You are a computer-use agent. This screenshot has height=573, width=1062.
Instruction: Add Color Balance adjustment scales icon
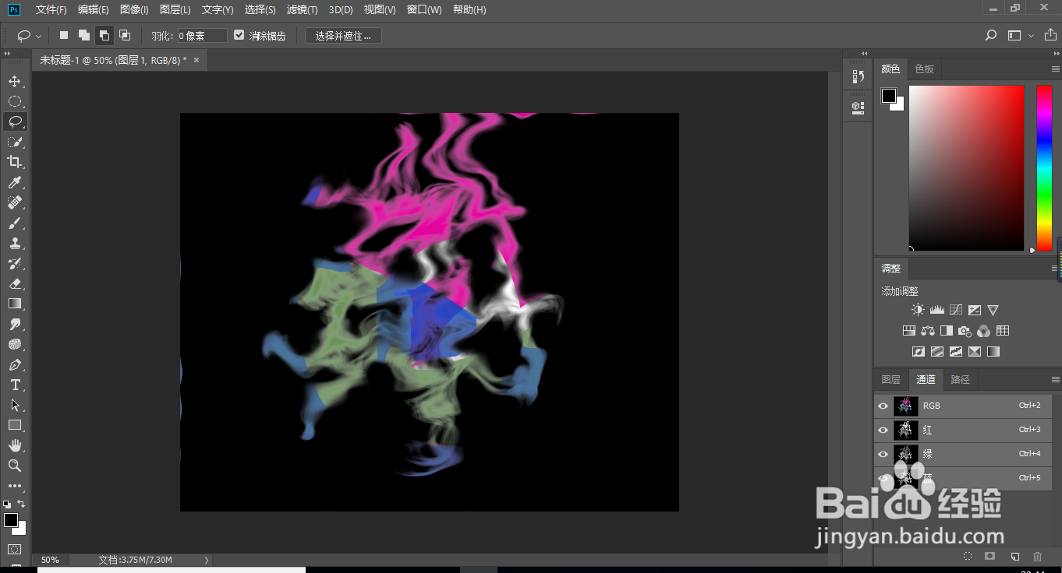click(927, 331)
